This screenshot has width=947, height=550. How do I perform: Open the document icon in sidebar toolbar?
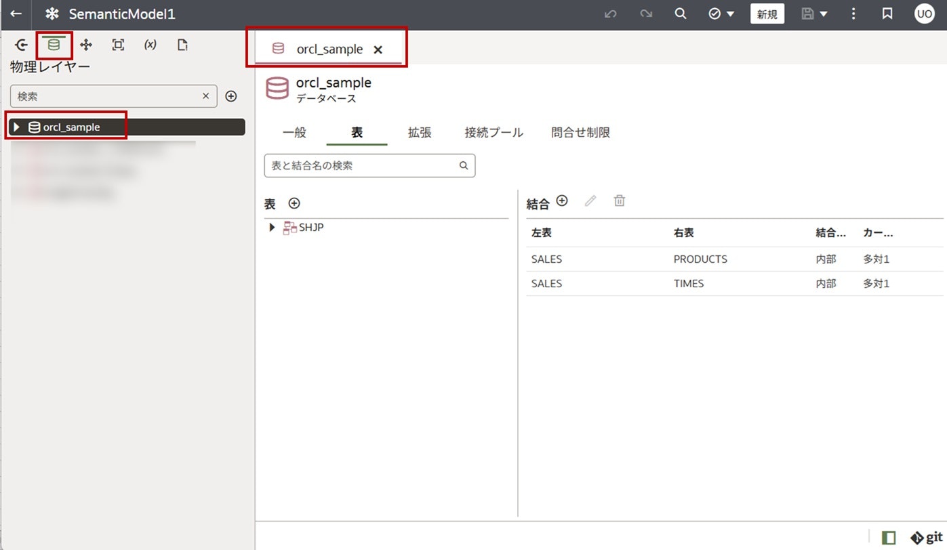(182, 45)
